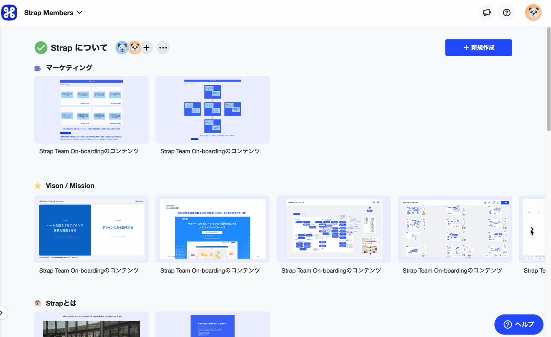Click title under the mind map board
Image resolution: width=551 pixels, height=337 pixels.
tap(331, 271)
